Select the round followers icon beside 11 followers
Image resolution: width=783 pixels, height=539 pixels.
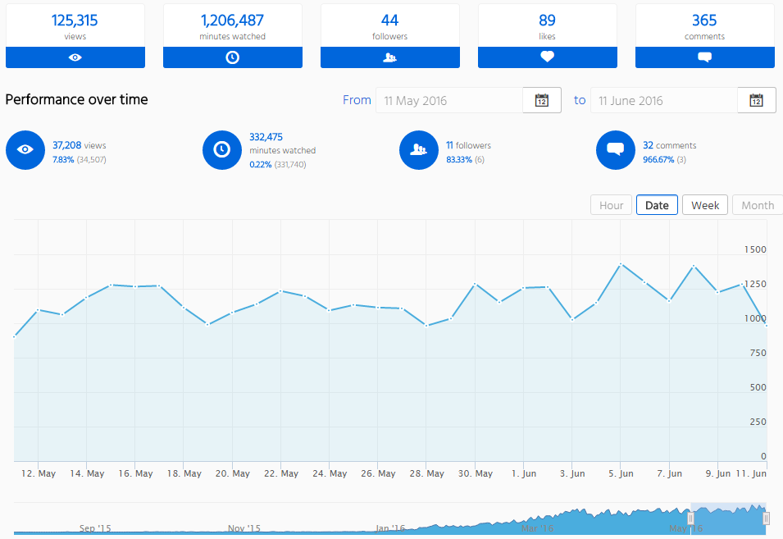tap(418, 150)
